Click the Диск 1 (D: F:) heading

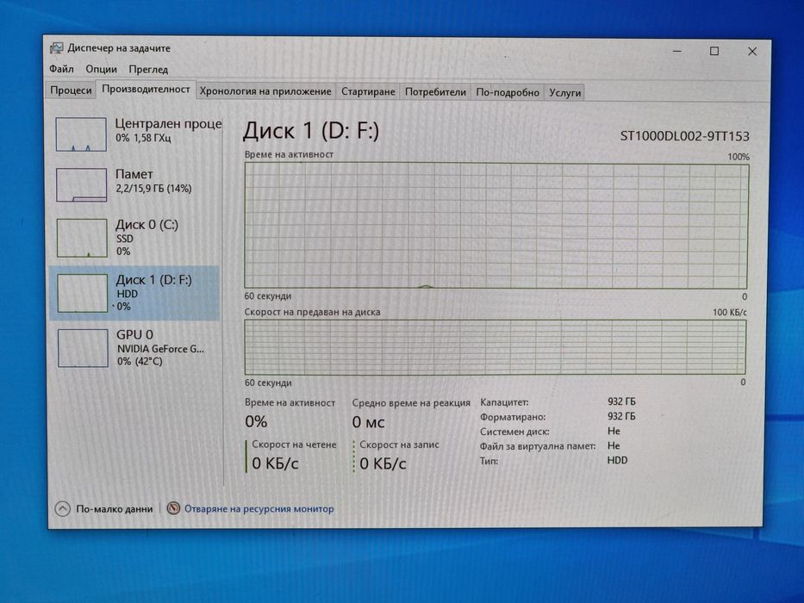pyautogui.click(x=311, y=130)
